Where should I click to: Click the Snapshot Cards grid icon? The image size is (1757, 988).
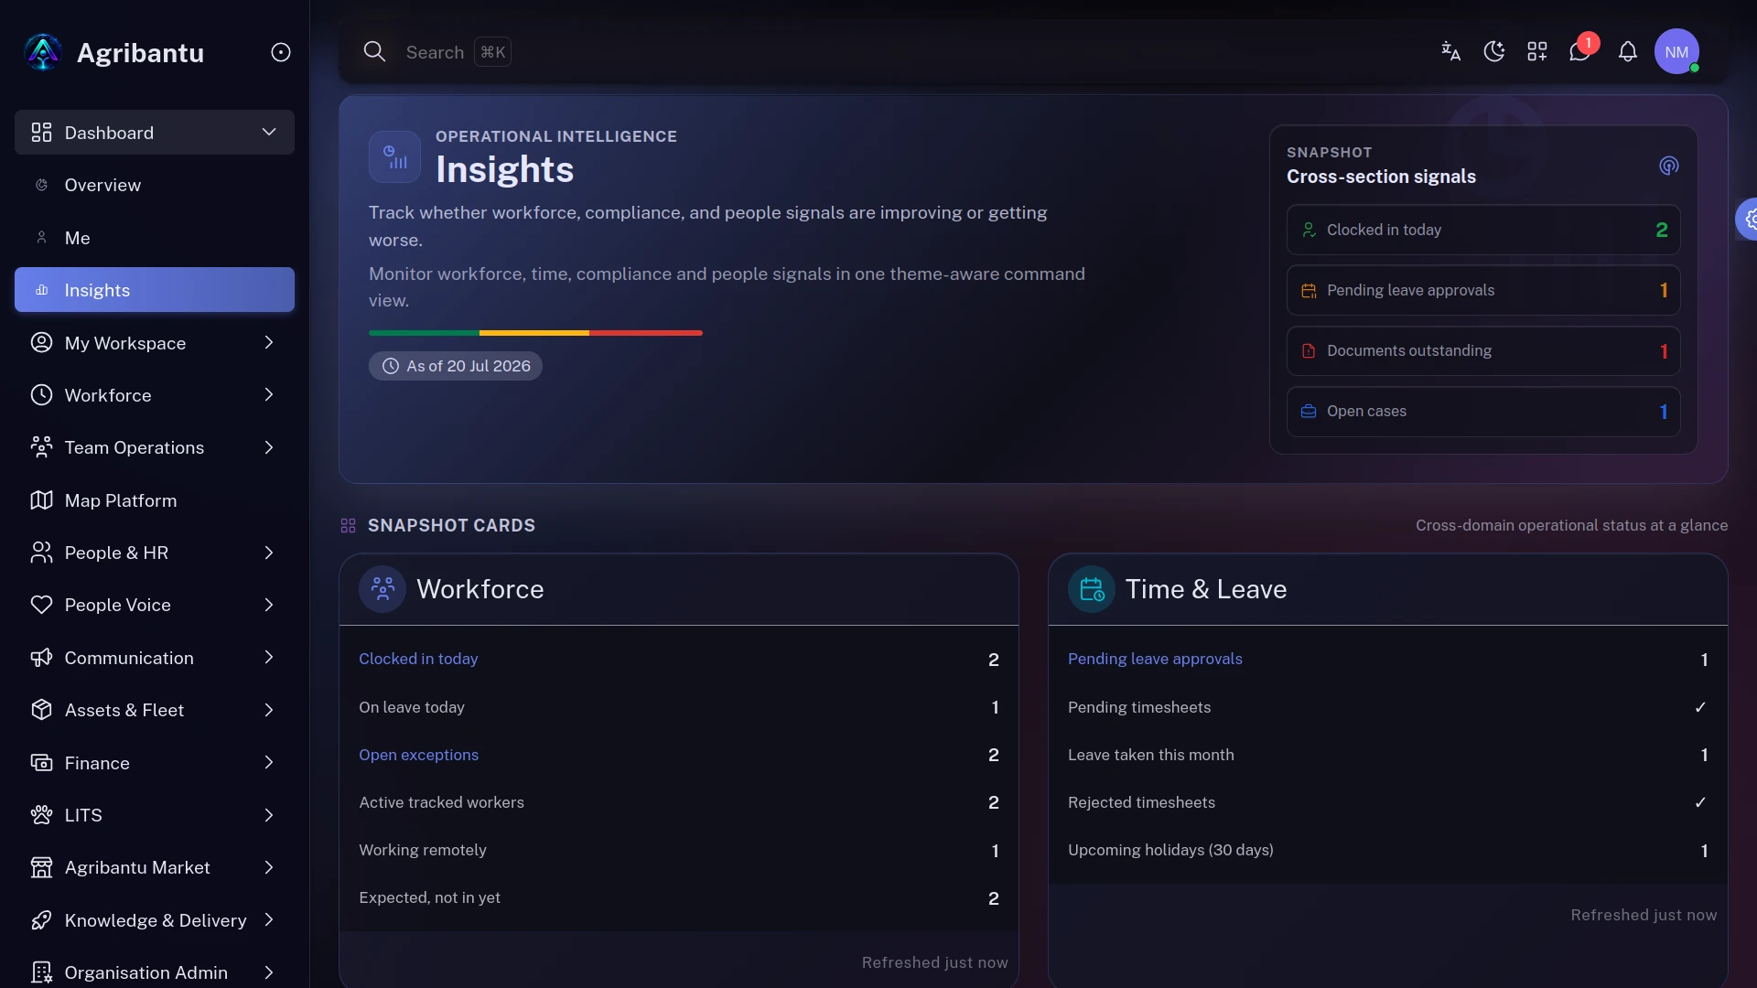tap(348, 525)
